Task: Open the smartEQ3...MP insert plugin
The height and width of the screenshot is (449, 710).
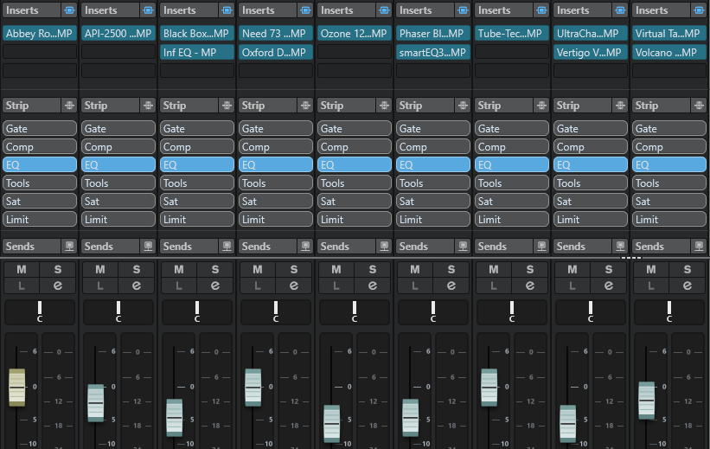Action: (x=433, y=52)
